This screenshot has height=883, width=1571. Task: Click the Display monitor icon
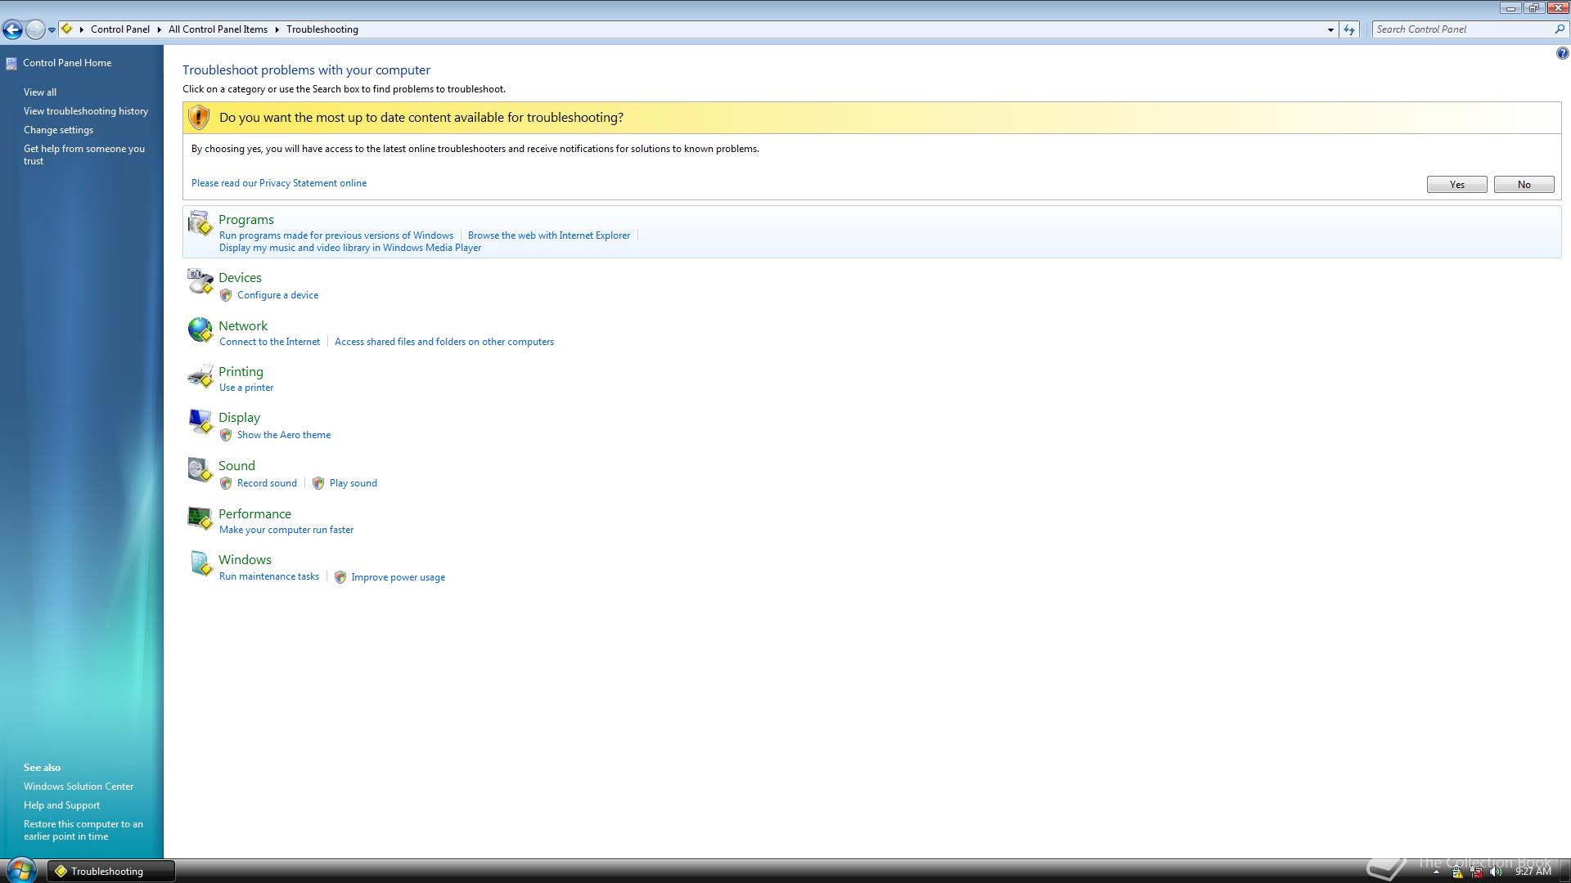[x=200, y=421]
